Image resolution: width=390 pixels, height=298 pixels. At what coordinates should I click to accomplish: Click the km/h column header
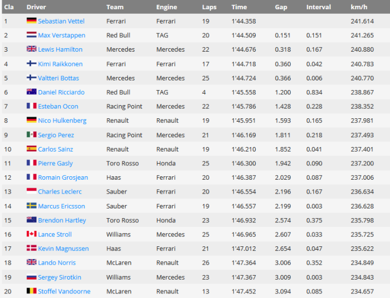[358, 7]
